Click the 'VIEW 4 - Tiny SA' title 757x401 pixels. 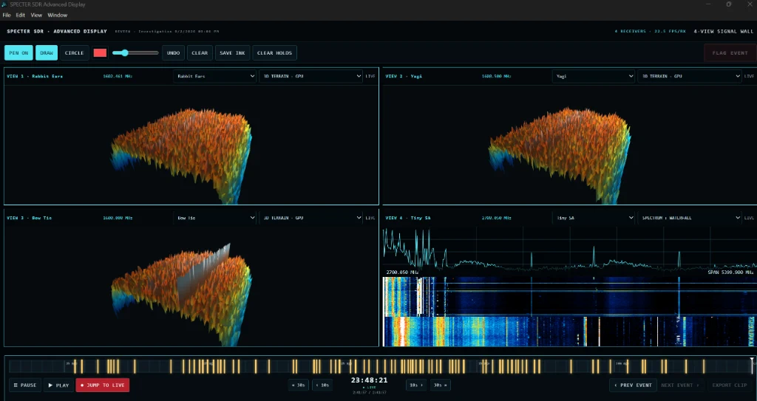click(408, 218)
